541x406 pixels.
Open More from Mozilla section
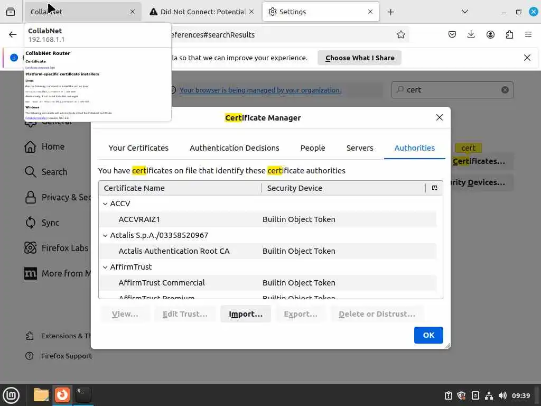(57, 273)
